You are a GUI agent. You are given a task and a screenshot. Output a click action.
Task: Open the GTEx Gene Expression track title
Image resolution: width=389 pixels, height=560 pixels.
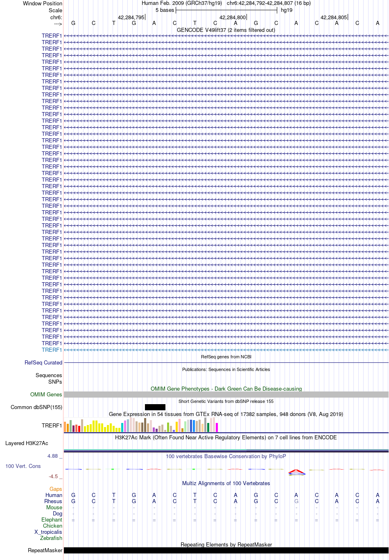226,414
